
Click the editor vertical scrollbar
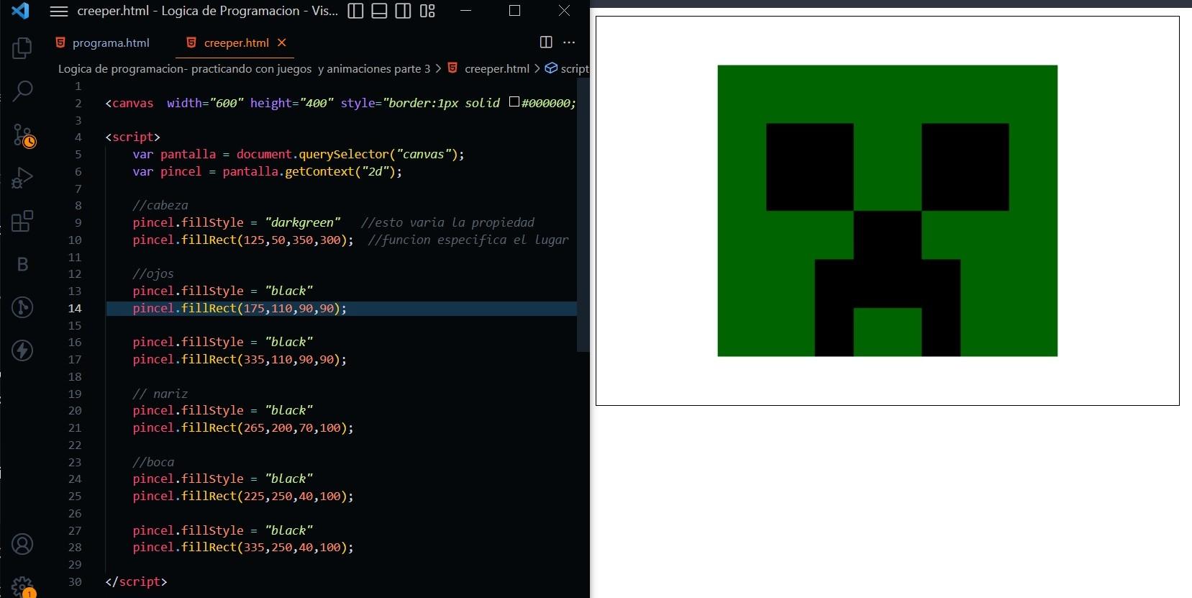point(583,216)
